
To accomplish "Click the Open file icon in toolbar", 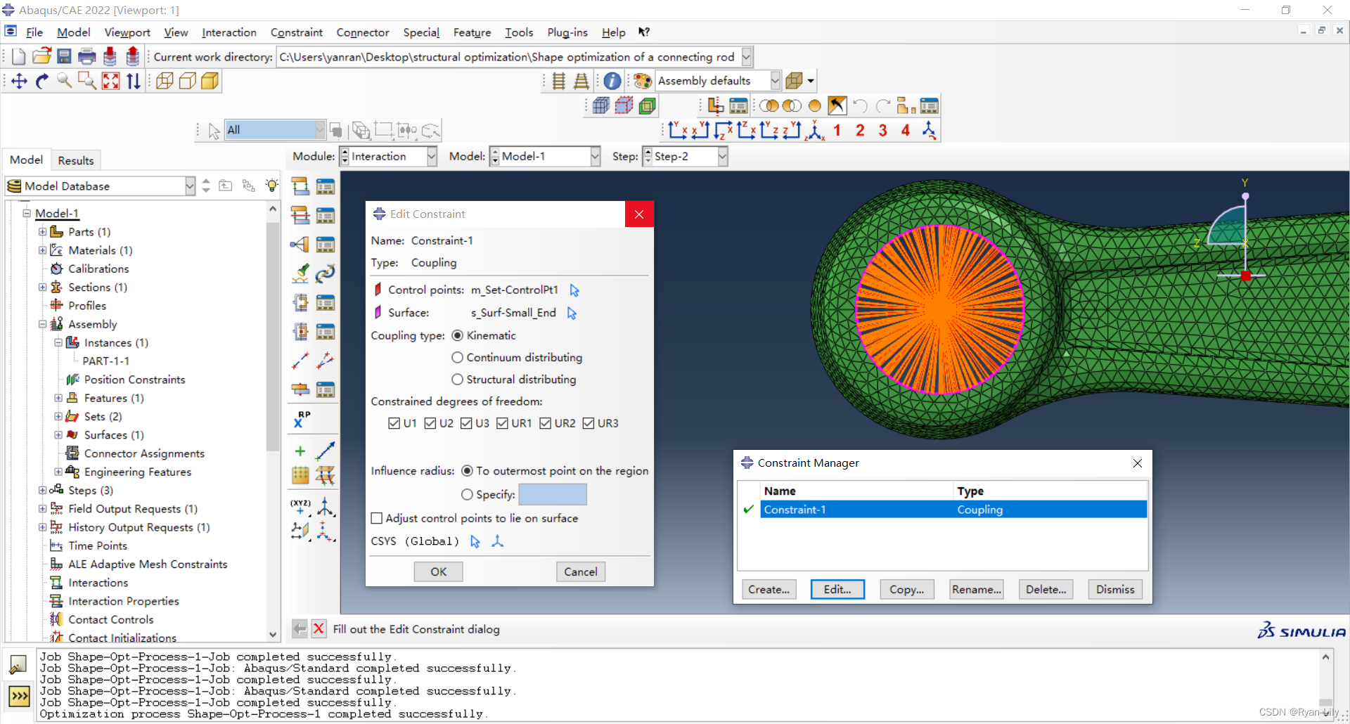I will click(42, 57).
